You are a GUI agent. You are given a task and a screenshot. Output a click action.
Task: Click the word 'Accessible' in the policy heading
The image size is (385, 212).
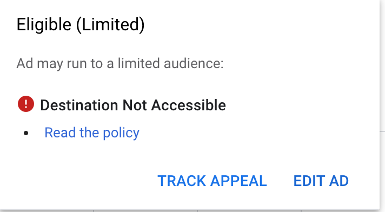click(x=188, y=105)
